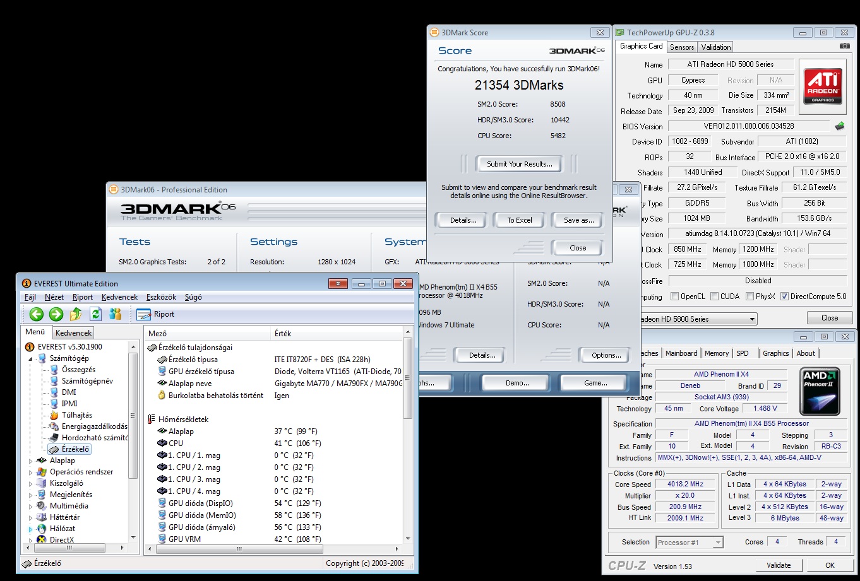Expand the Megjelenítés tree node

[30, 495]
